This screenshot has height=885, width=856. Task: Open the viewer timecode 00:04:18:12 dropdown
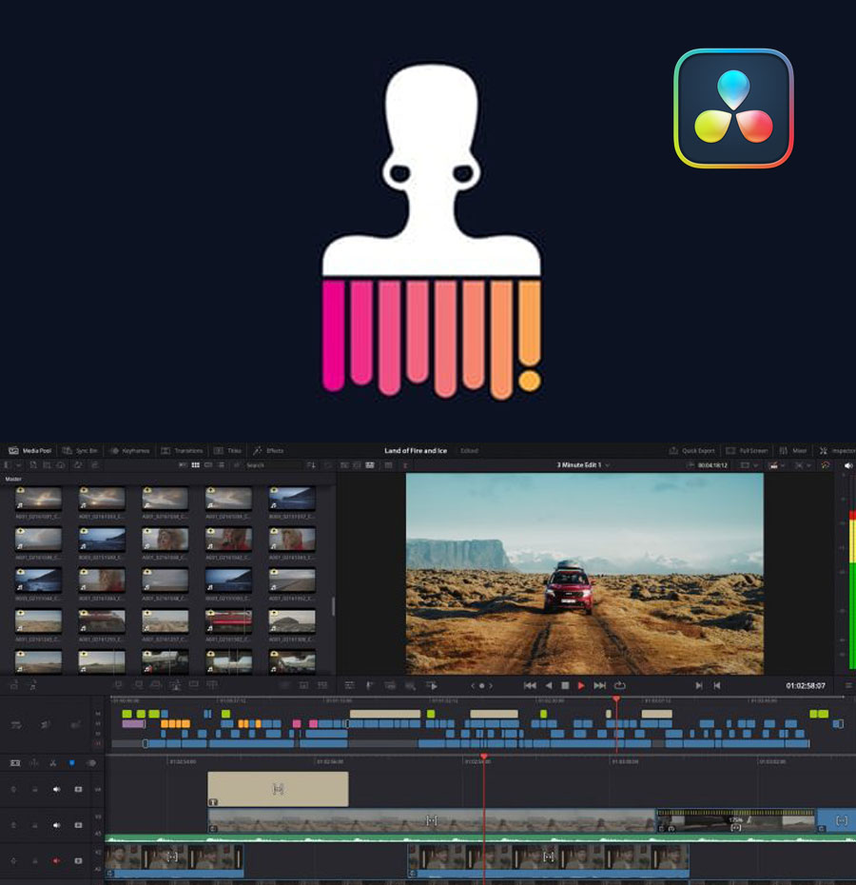pyautogui.click(x=711, y=465)
